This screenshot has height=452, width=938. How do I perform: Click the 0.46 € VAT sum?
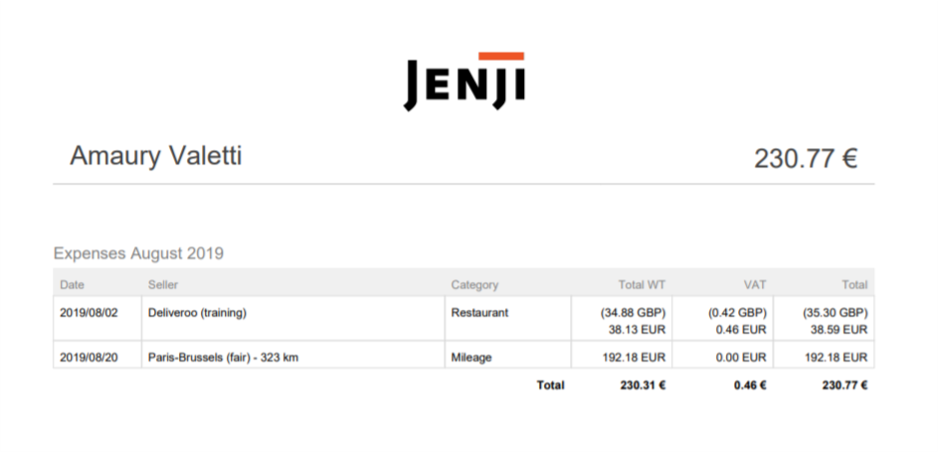tap(750, 385)
